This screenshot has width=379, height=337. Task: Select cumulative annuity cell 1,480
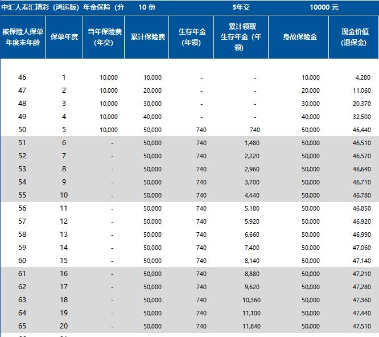click(x=251, y=143)
